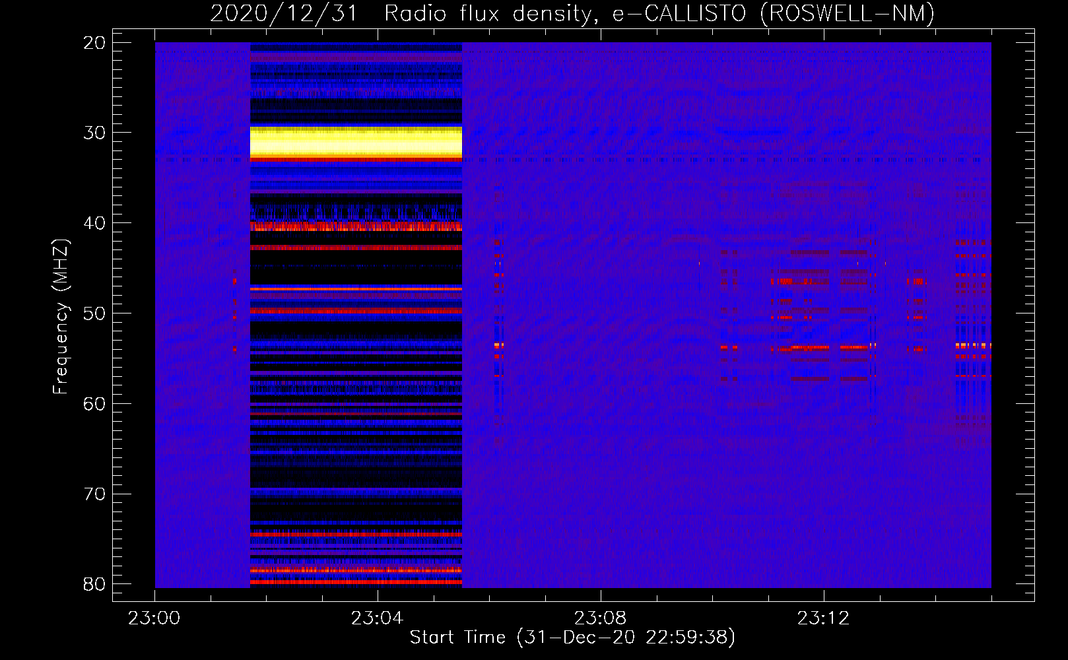The width and height of the screenshot is (1068, 660).
Task: Click the 30 MHz frequency tick label
Action: (x=94, y=133)
